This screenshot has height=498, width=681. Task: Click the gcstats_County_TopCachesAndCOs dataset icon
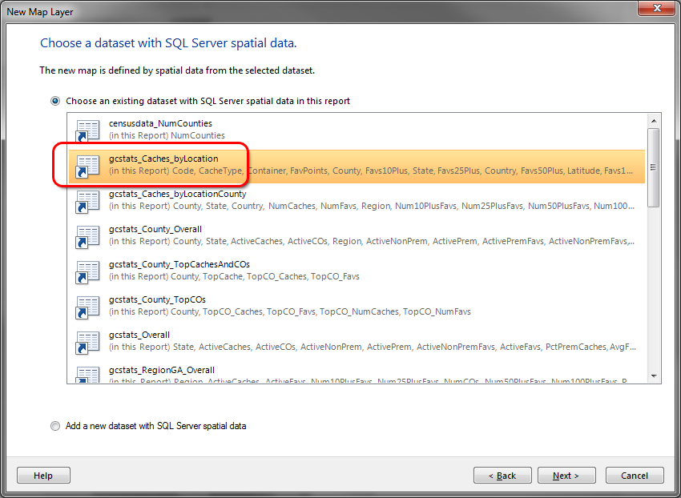click(x=87, y=271)
